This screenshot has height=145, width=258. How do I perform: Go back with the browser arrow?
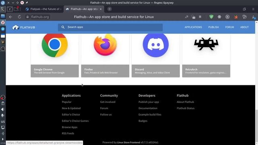[x=11, y=17]
